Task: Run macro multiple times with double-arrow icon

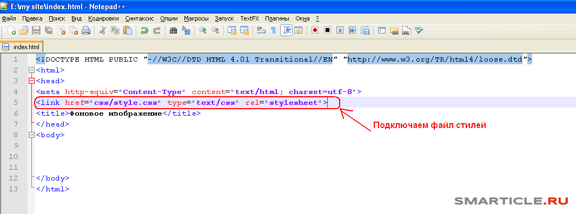Action: point(352,30)
